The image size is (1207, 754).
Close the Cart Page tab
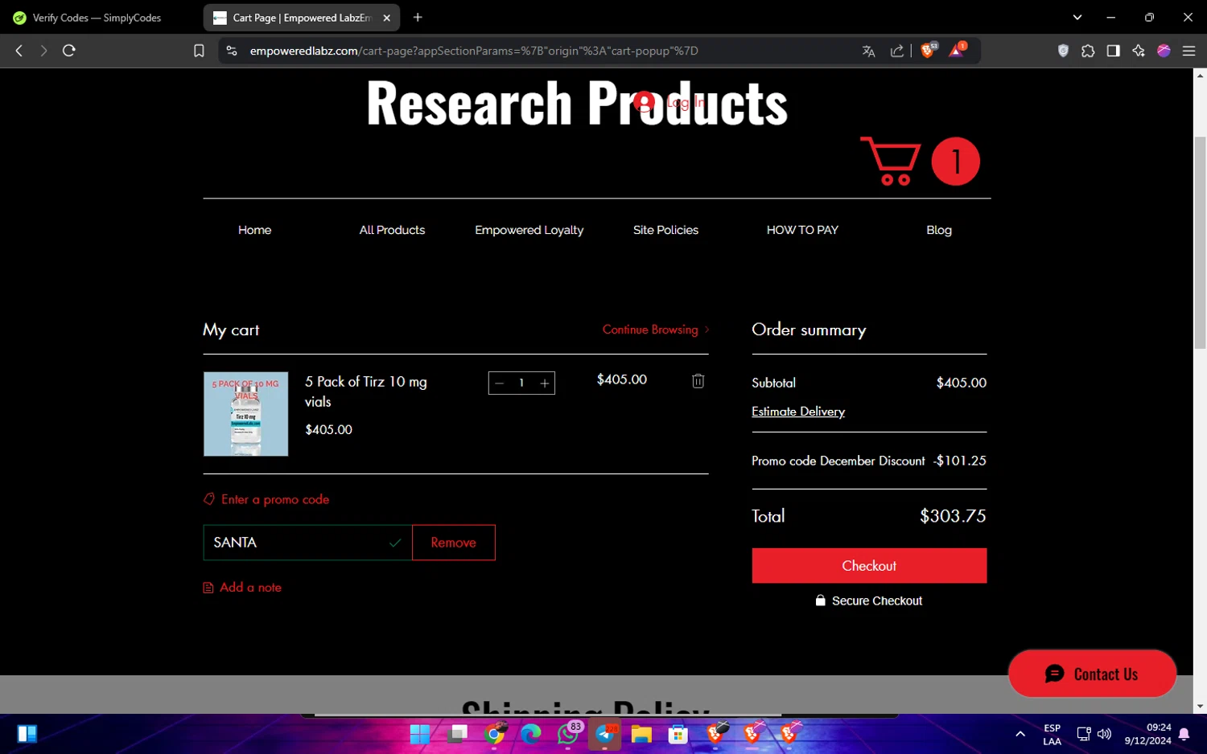pyautogui.click(x=386, y=18)
